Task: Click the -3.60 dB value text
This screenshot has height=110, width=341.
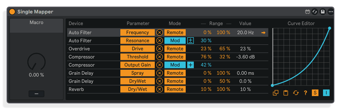Action: pyautogui.click(x=245, y=57)
